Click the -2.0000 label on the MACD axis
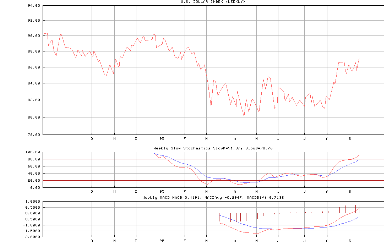The width and height of the screenshot is (392, 247). (x=32, y=237)
